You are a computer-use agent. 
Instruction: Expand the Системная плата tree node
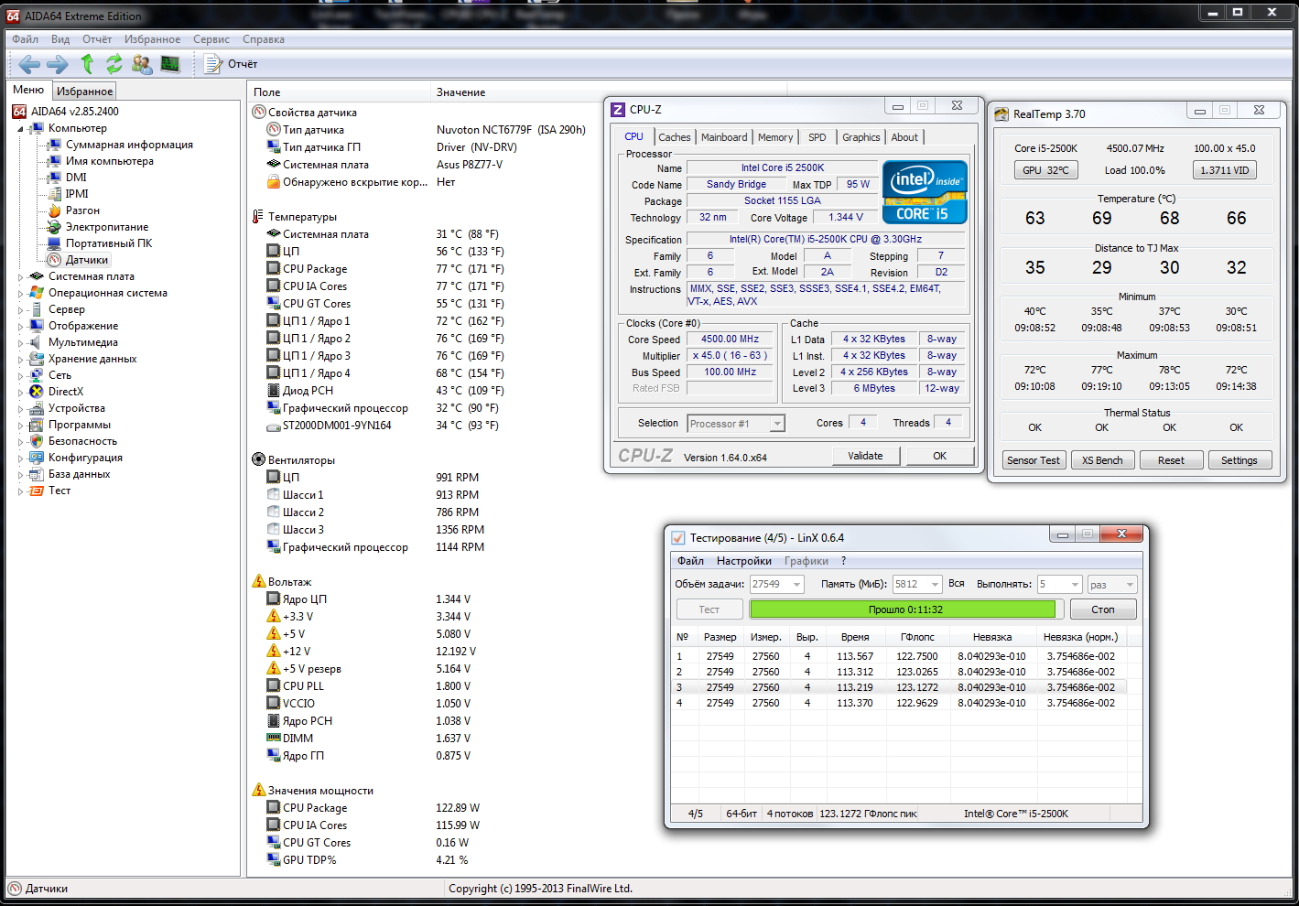tap(21, 276)
